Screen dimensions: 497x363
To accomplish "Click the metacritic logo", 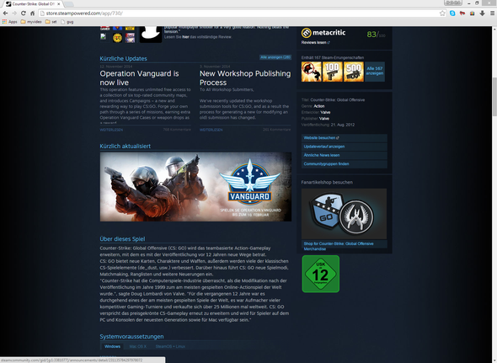I will click(x=323, y=33).
